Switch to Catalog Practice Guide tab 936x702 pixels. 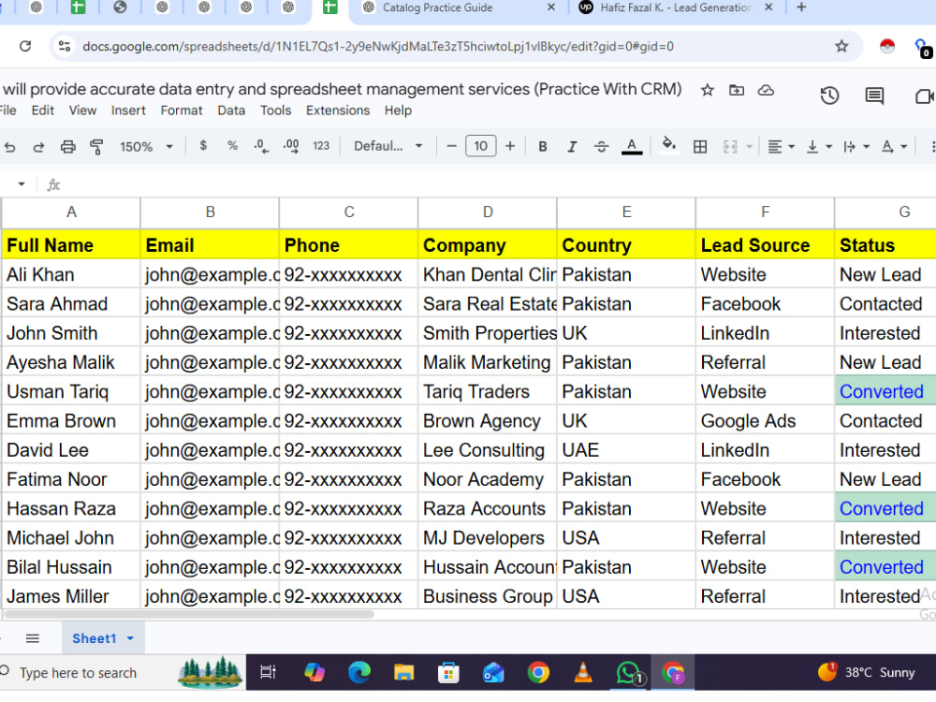[x=457, y=7]
